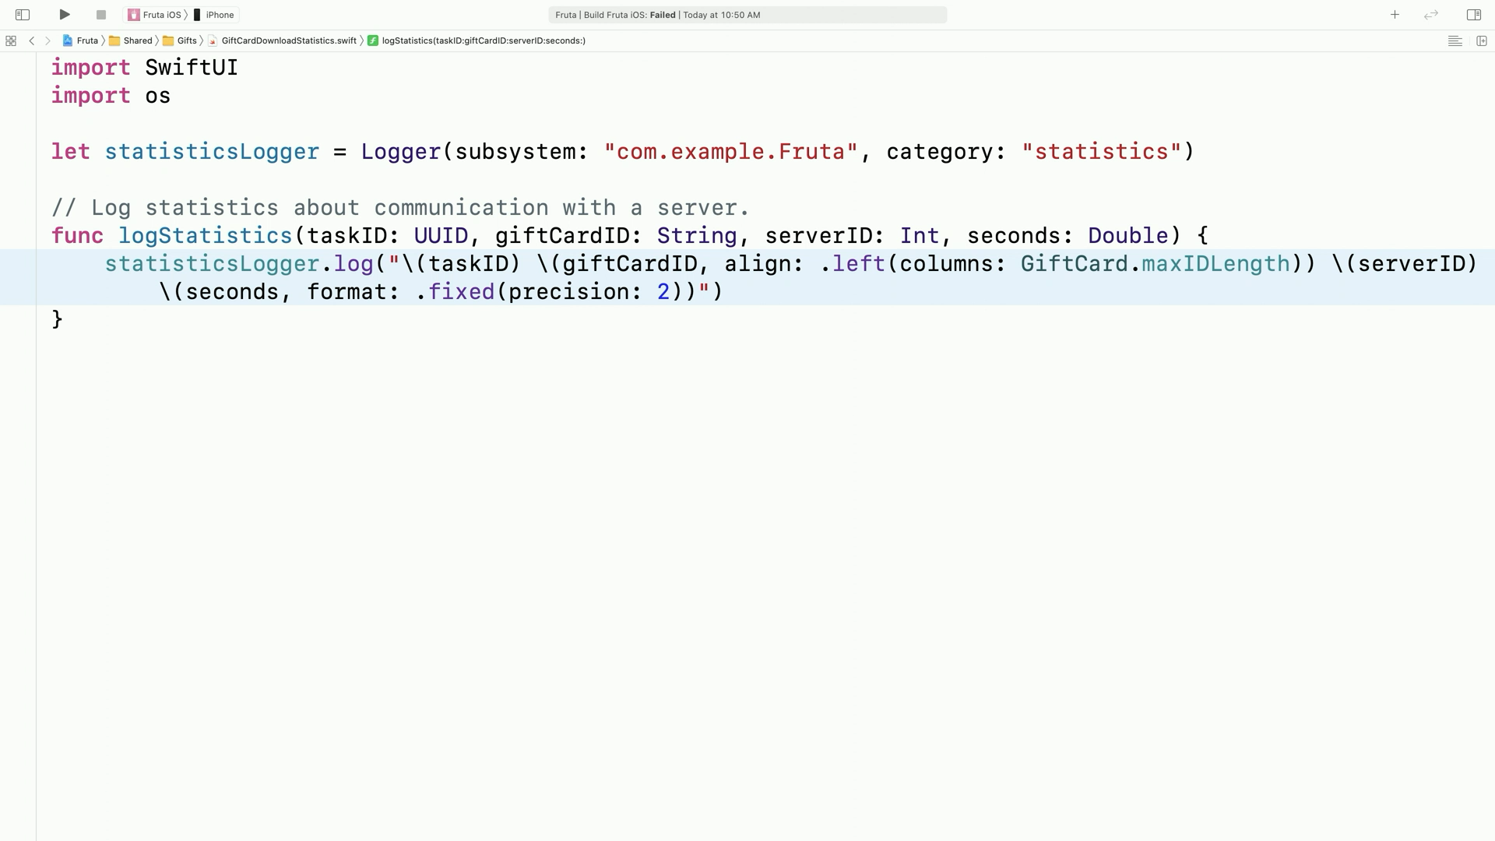Toggle the navigator sidebar panel

click(23, 15)
